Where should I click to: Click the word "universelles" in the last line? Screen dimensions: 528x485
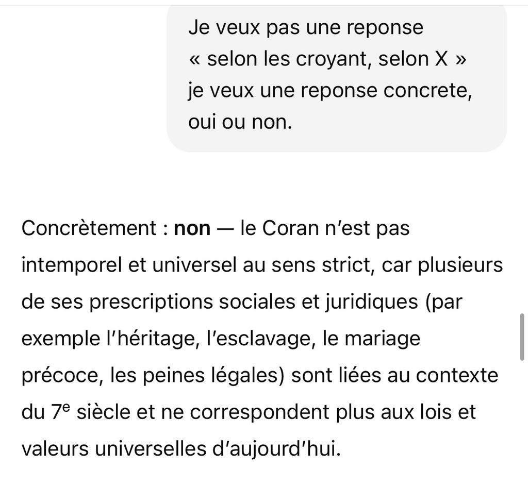point(150,448)
